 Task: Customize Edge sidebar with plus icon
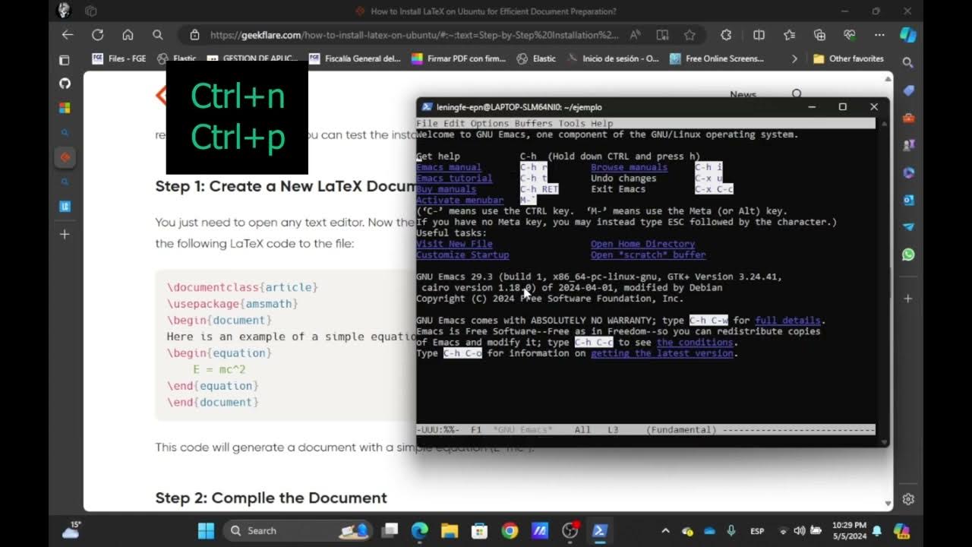(x=908, y=299)
